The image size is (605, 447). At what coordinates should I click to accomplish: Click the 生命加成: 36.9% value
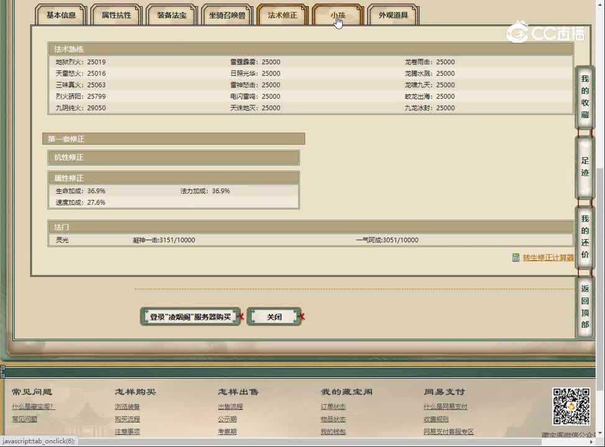coord(80,191)
